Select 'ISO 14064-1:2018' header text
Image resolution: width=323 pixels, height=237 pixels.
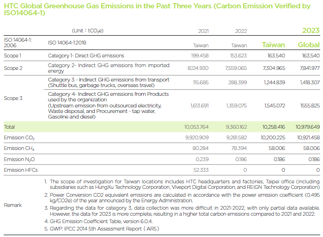[67, 43]
